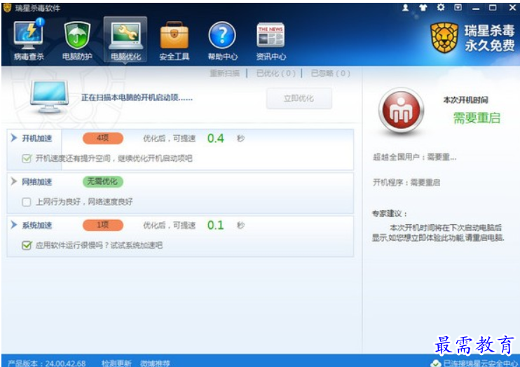Viewport: 520px width, 367px height.
Task: Click the green 需要重启 text
Action: click(x=477, y=118)
